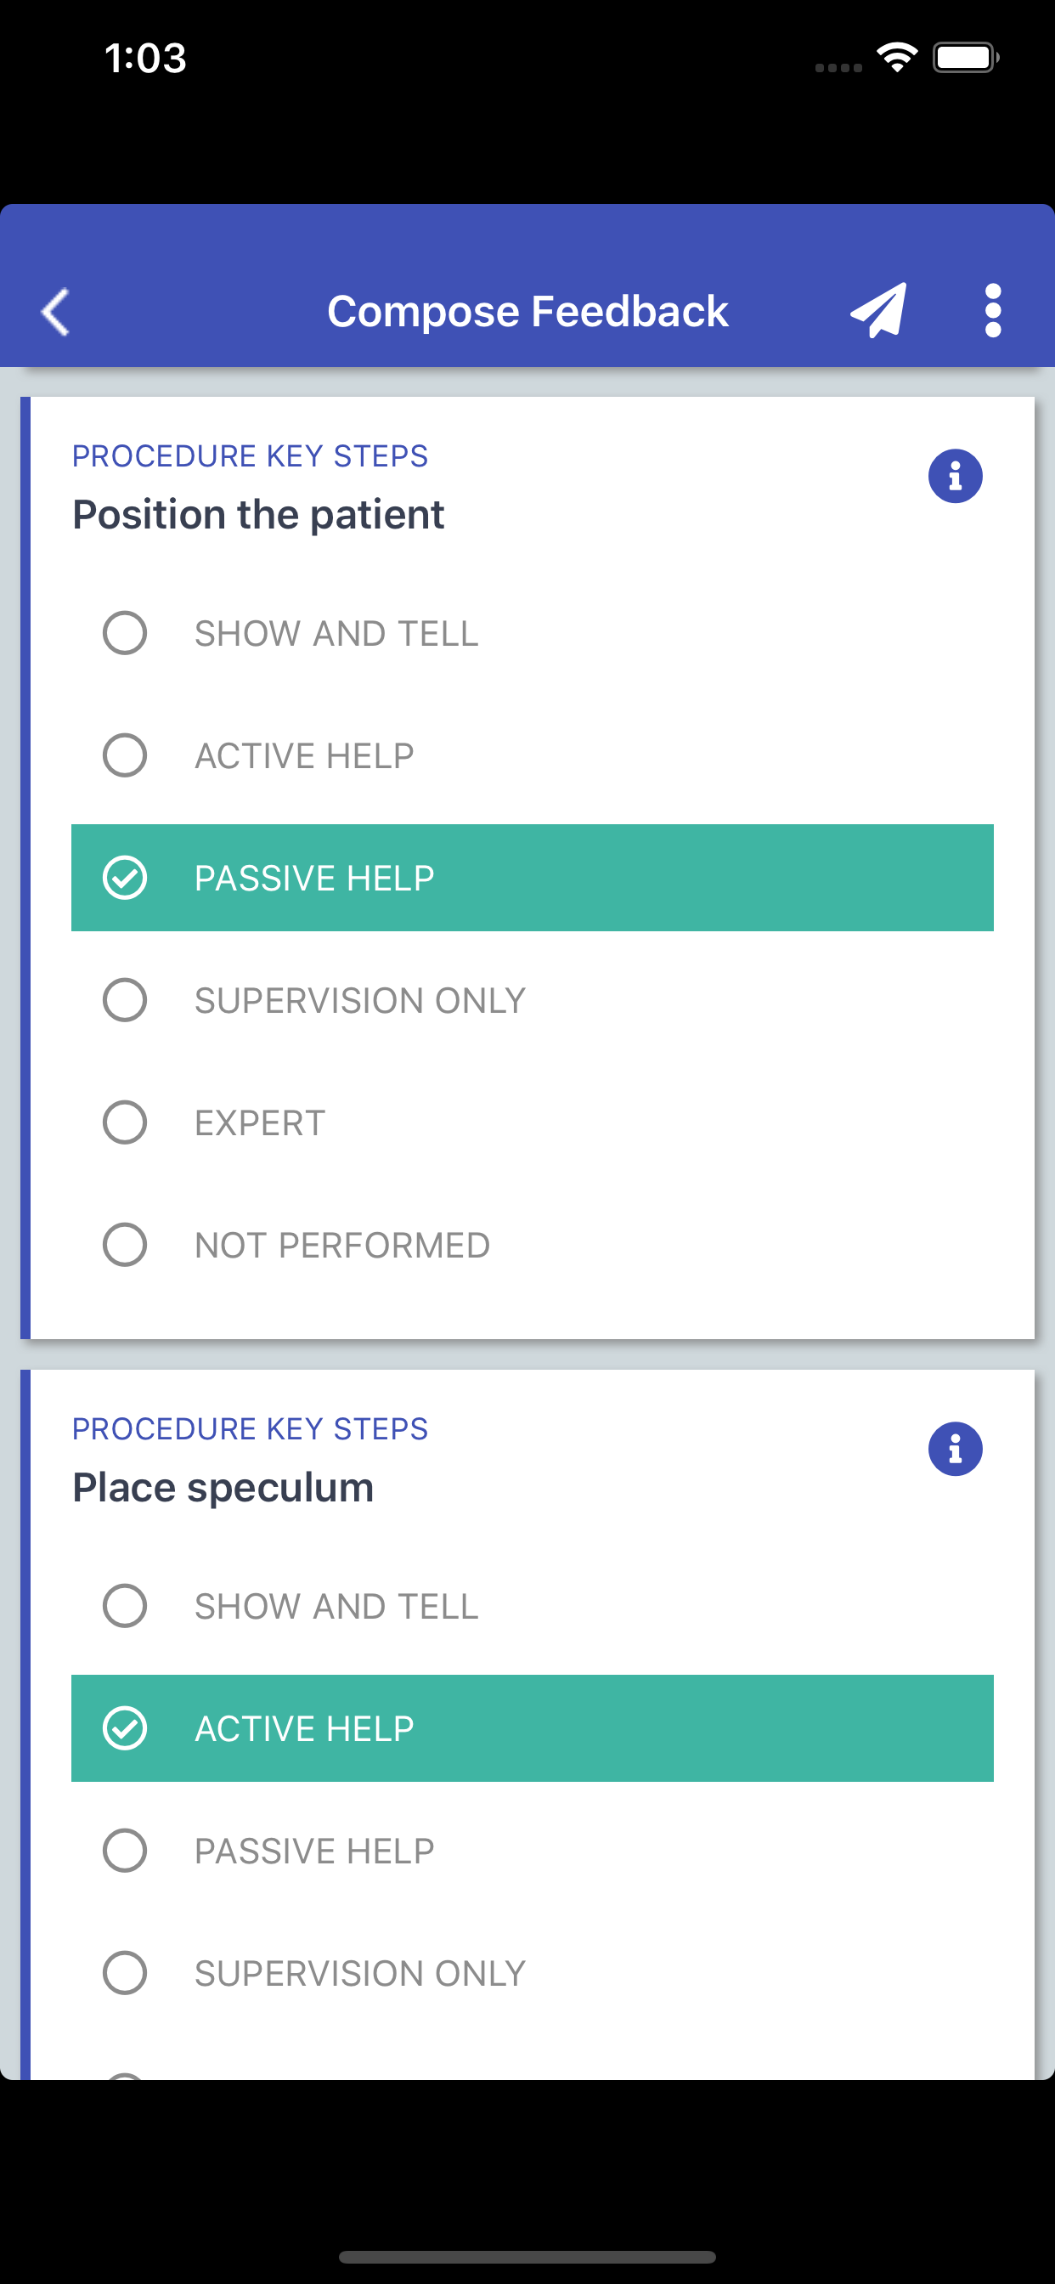Tap the Compose Feedback title

click(x=527, y=310)
